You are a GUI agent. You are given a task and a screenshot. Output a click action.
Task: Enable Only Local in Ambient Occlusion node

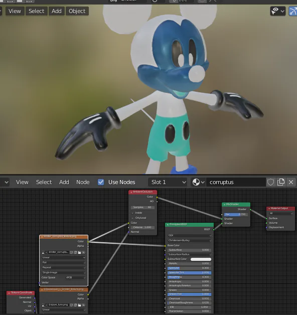pos(132,218)
